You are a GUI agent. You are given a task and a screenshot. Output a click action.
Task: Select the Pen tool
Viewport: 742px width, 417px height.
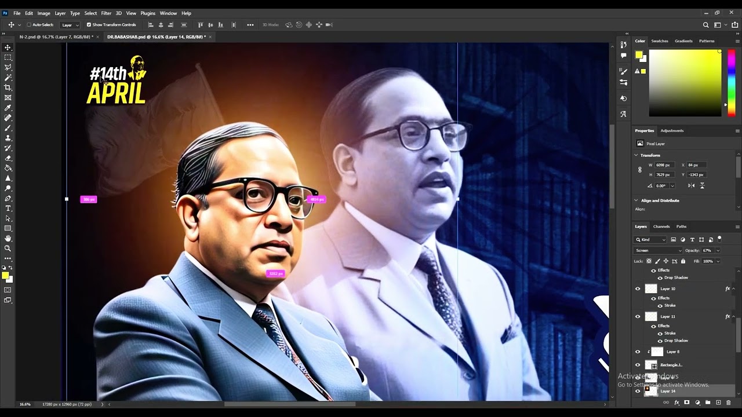tap(8, 198)
